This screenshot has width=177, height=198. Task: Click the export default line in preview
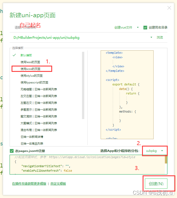point(126,84)
